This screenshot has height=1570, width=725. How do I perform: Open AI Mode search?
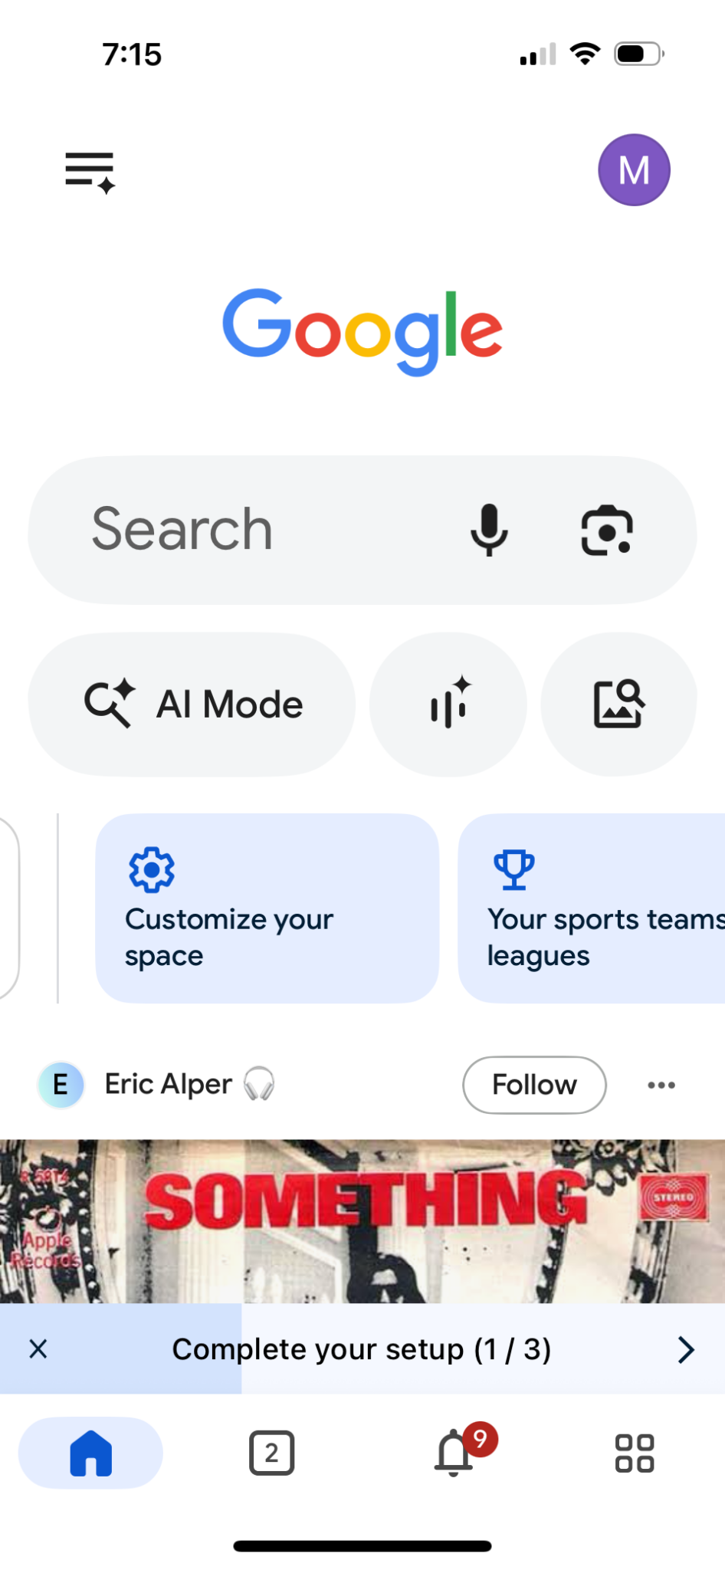[x=192, y=704]
